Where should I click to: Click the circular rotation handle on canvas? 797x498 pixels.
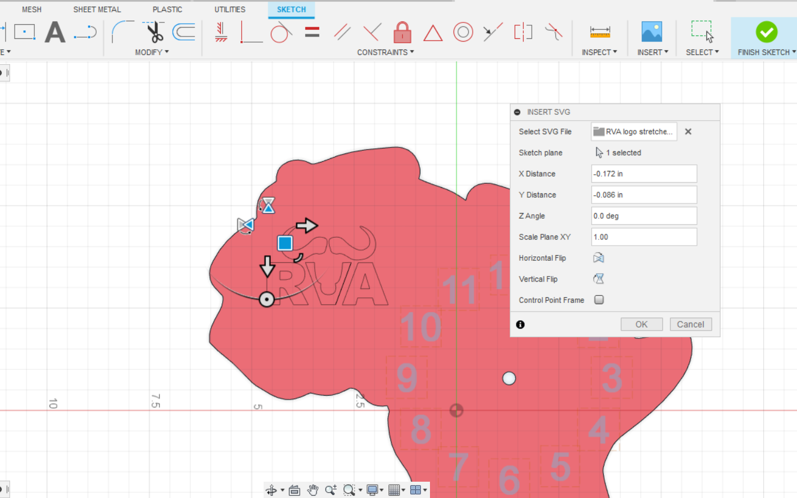coord(267,300)
